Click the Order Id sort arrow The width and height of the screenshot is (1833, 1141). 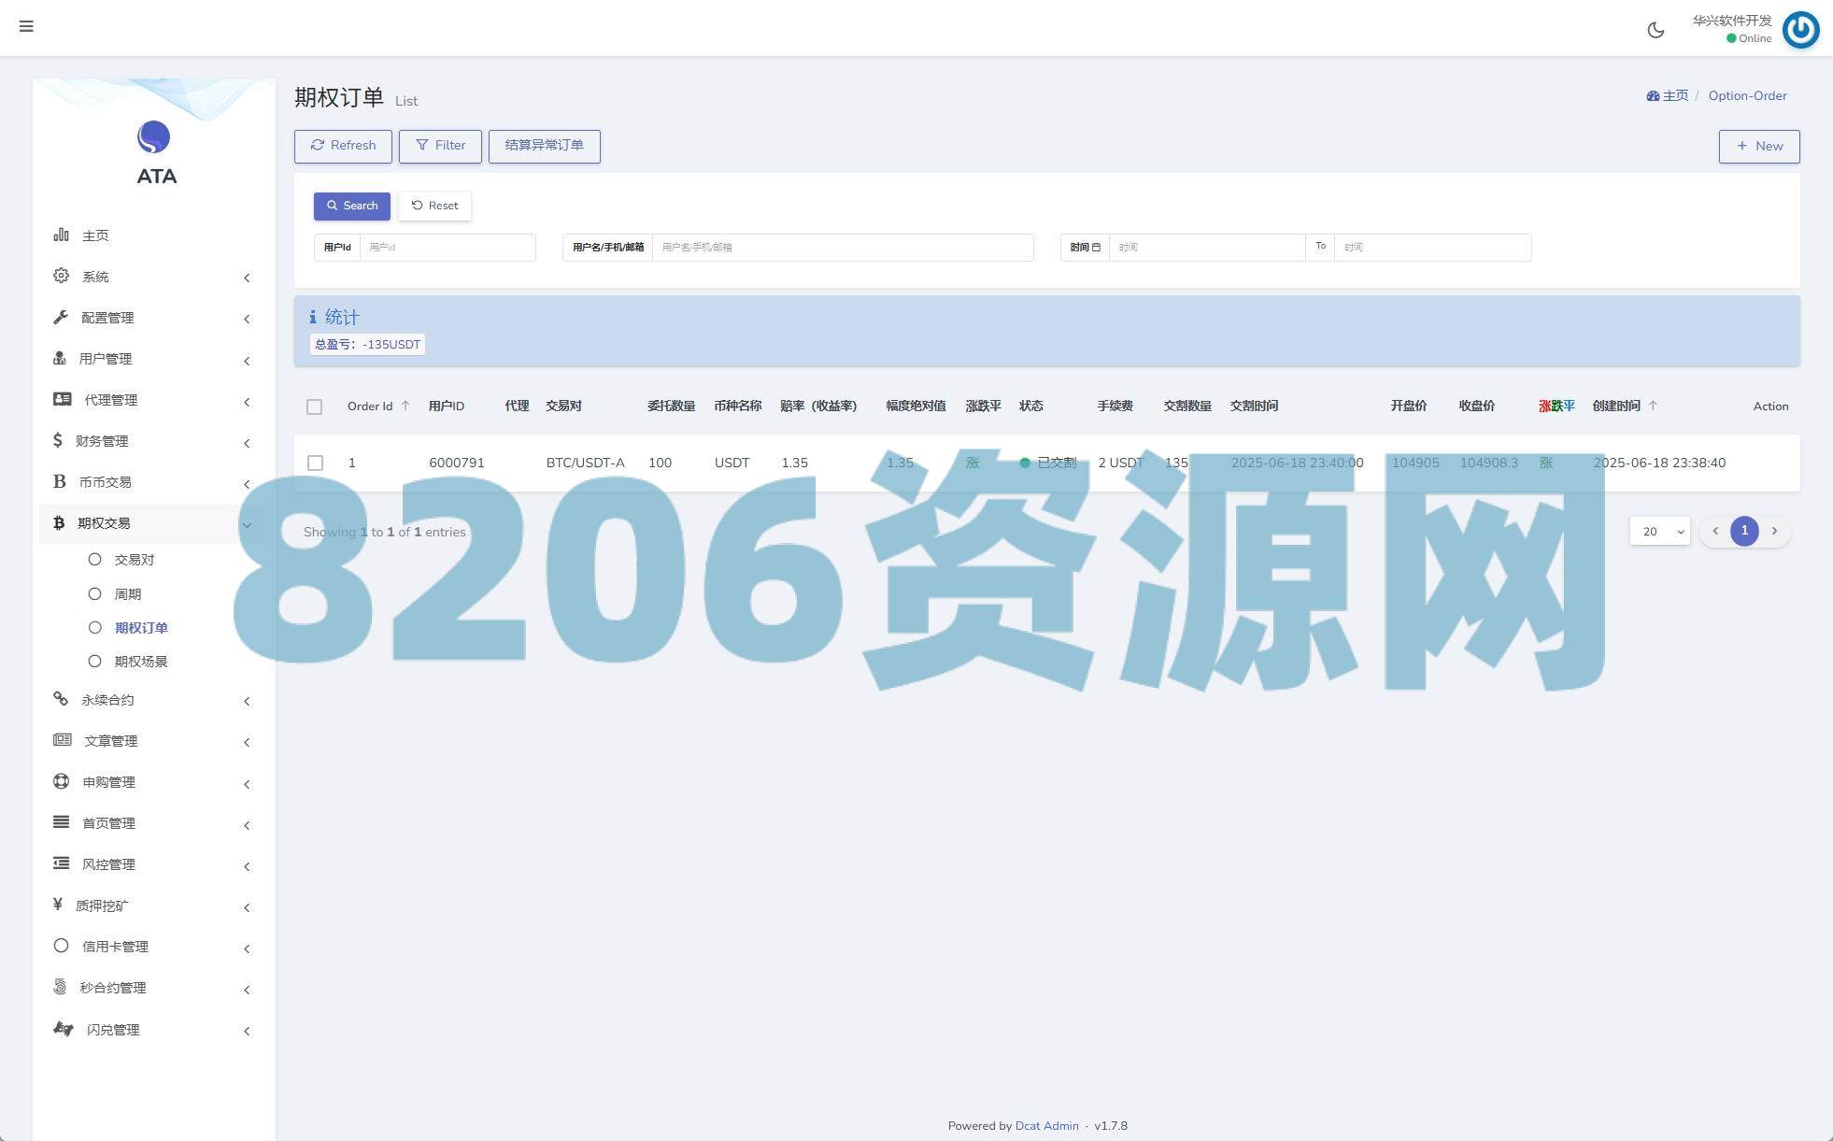tap(405, 406)
